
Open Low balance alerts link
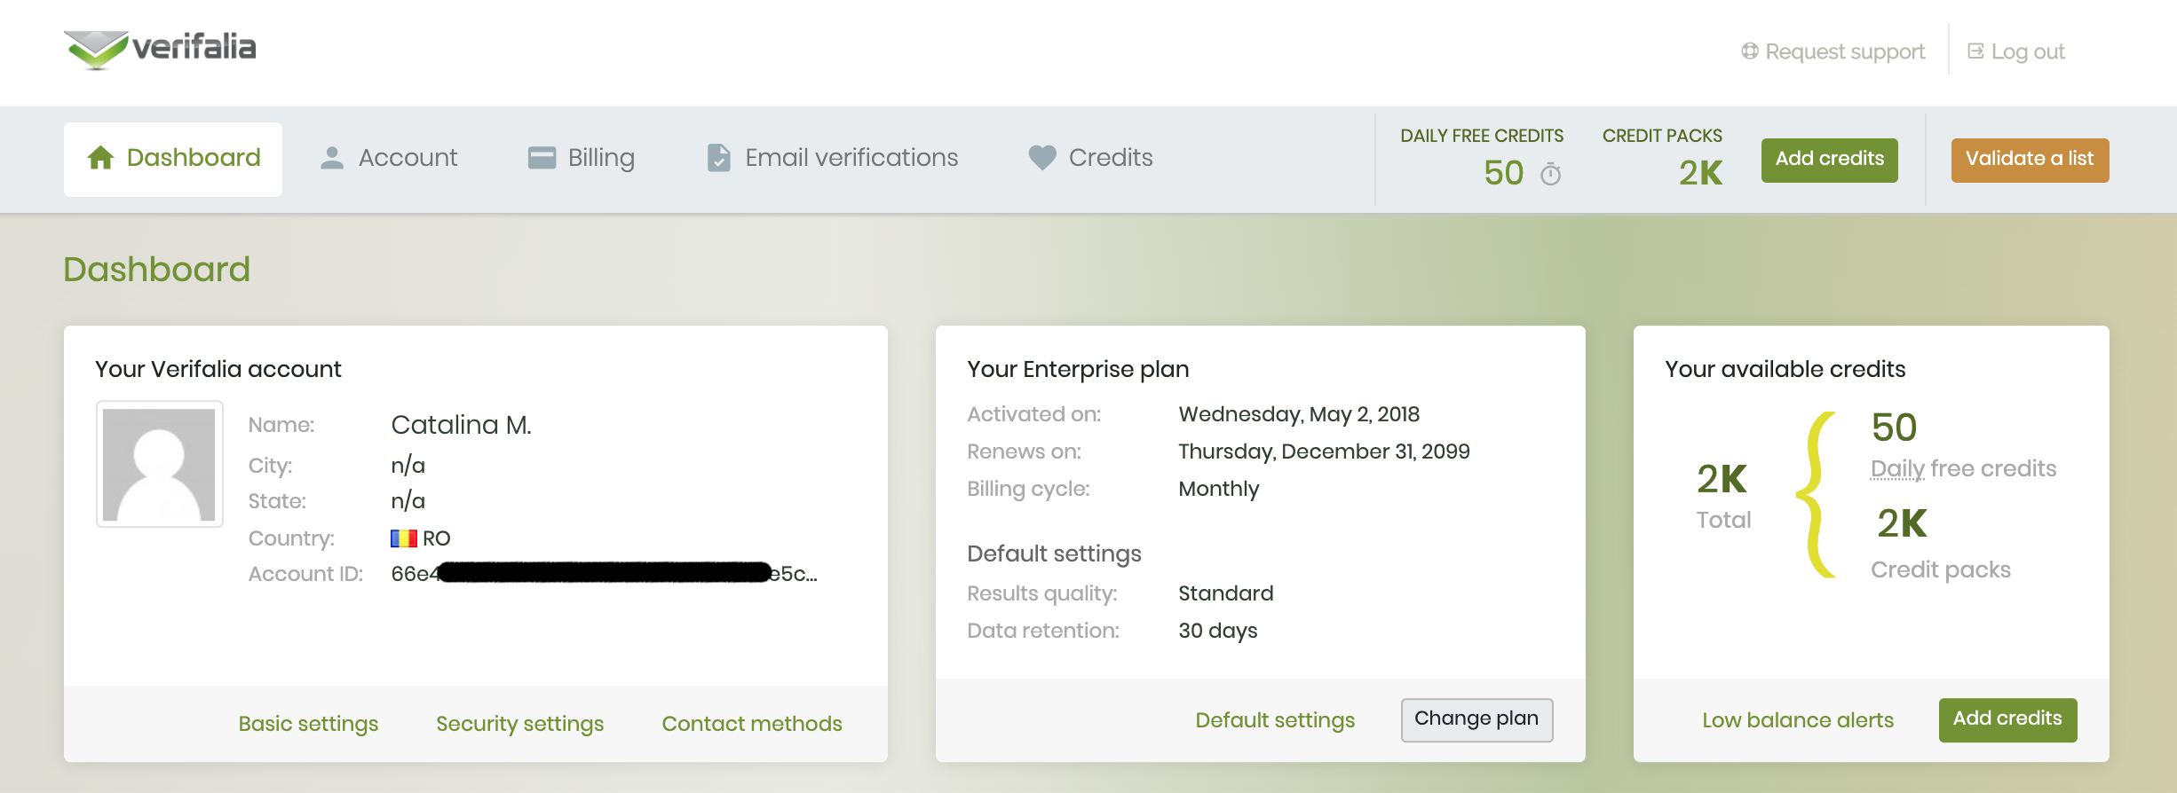point(1797,720)
